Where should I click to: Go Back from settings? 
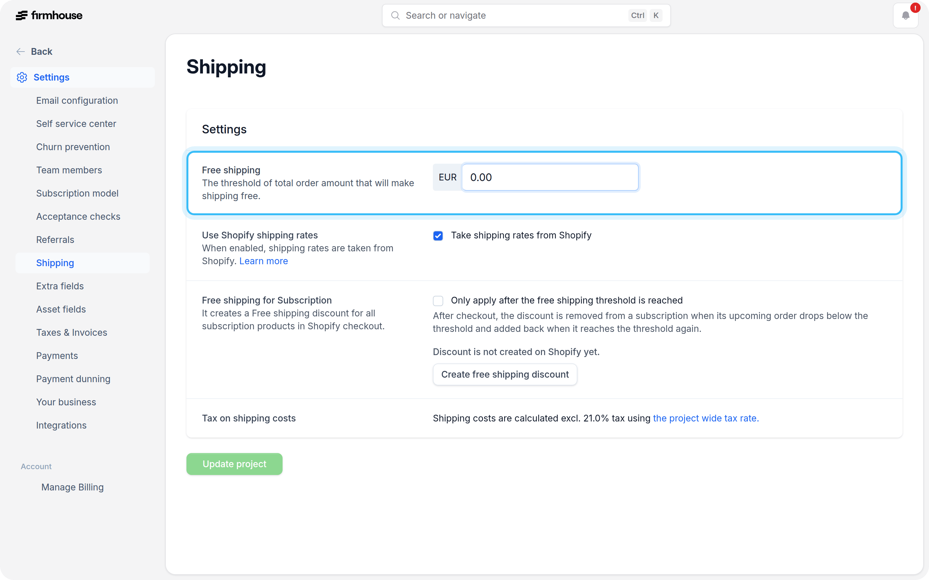[42, 52]
